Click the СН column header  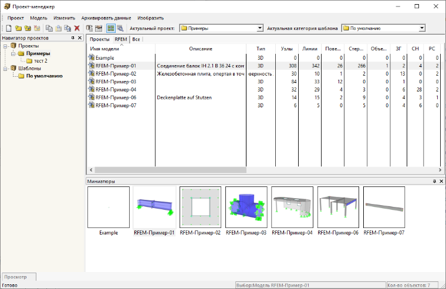415,49
